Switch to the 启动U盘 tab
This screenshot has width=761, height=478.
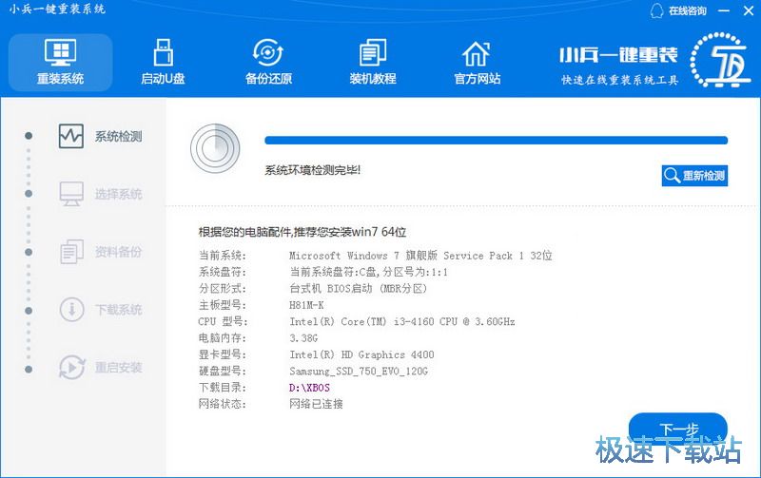(x=163, y=62)
